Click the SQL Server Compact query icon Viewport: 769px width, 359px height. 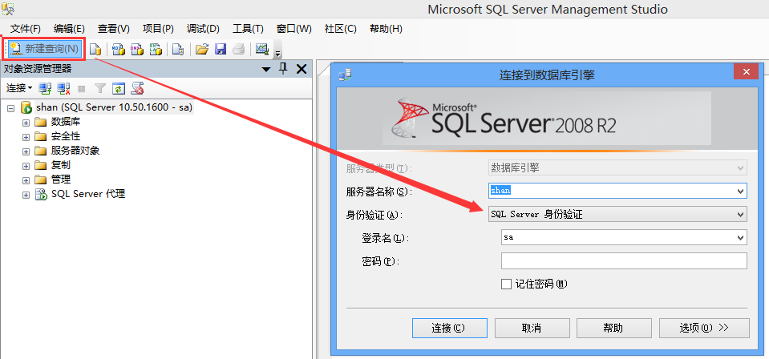coord(179,49)
